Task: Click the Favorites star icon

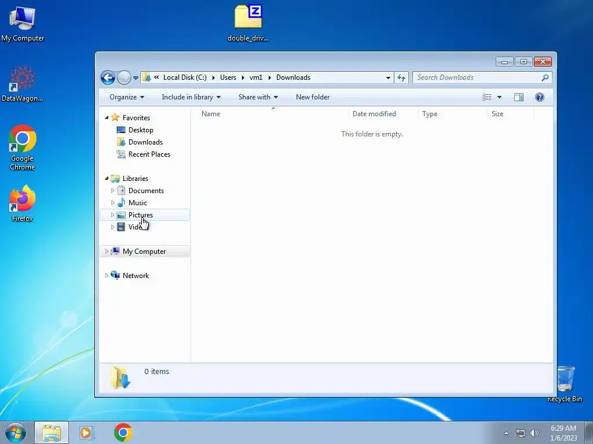Action: click(x=115, y=117)
